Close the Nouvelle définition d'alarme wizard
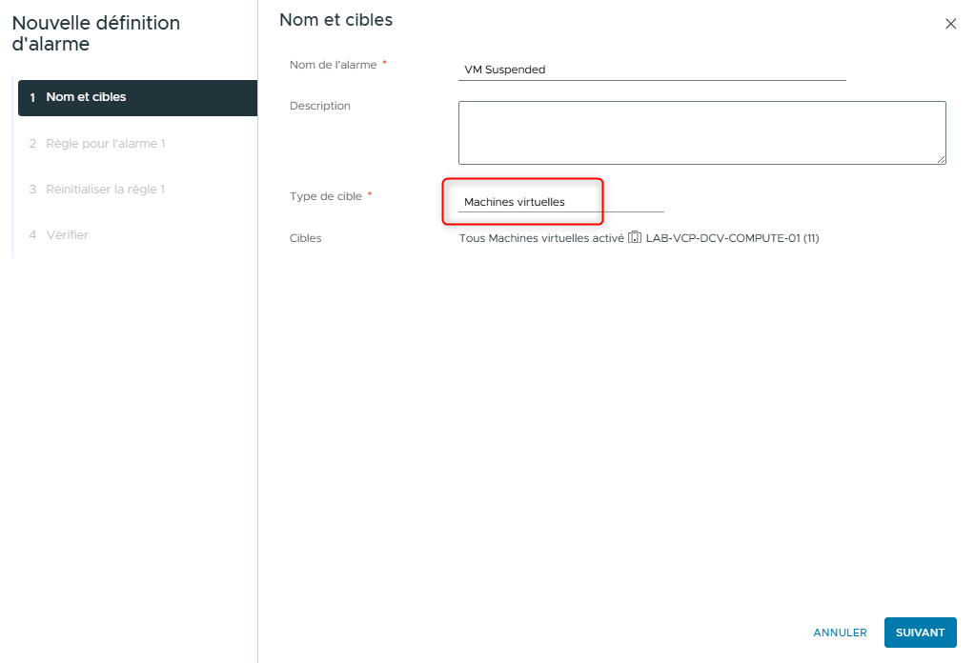 950,24
